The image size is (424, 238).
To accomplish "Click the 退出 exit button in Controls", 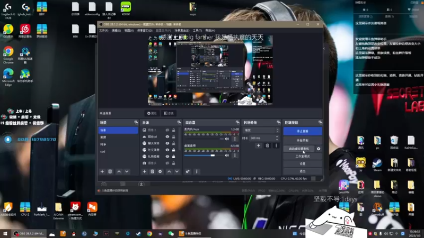I will click(303, 171).
